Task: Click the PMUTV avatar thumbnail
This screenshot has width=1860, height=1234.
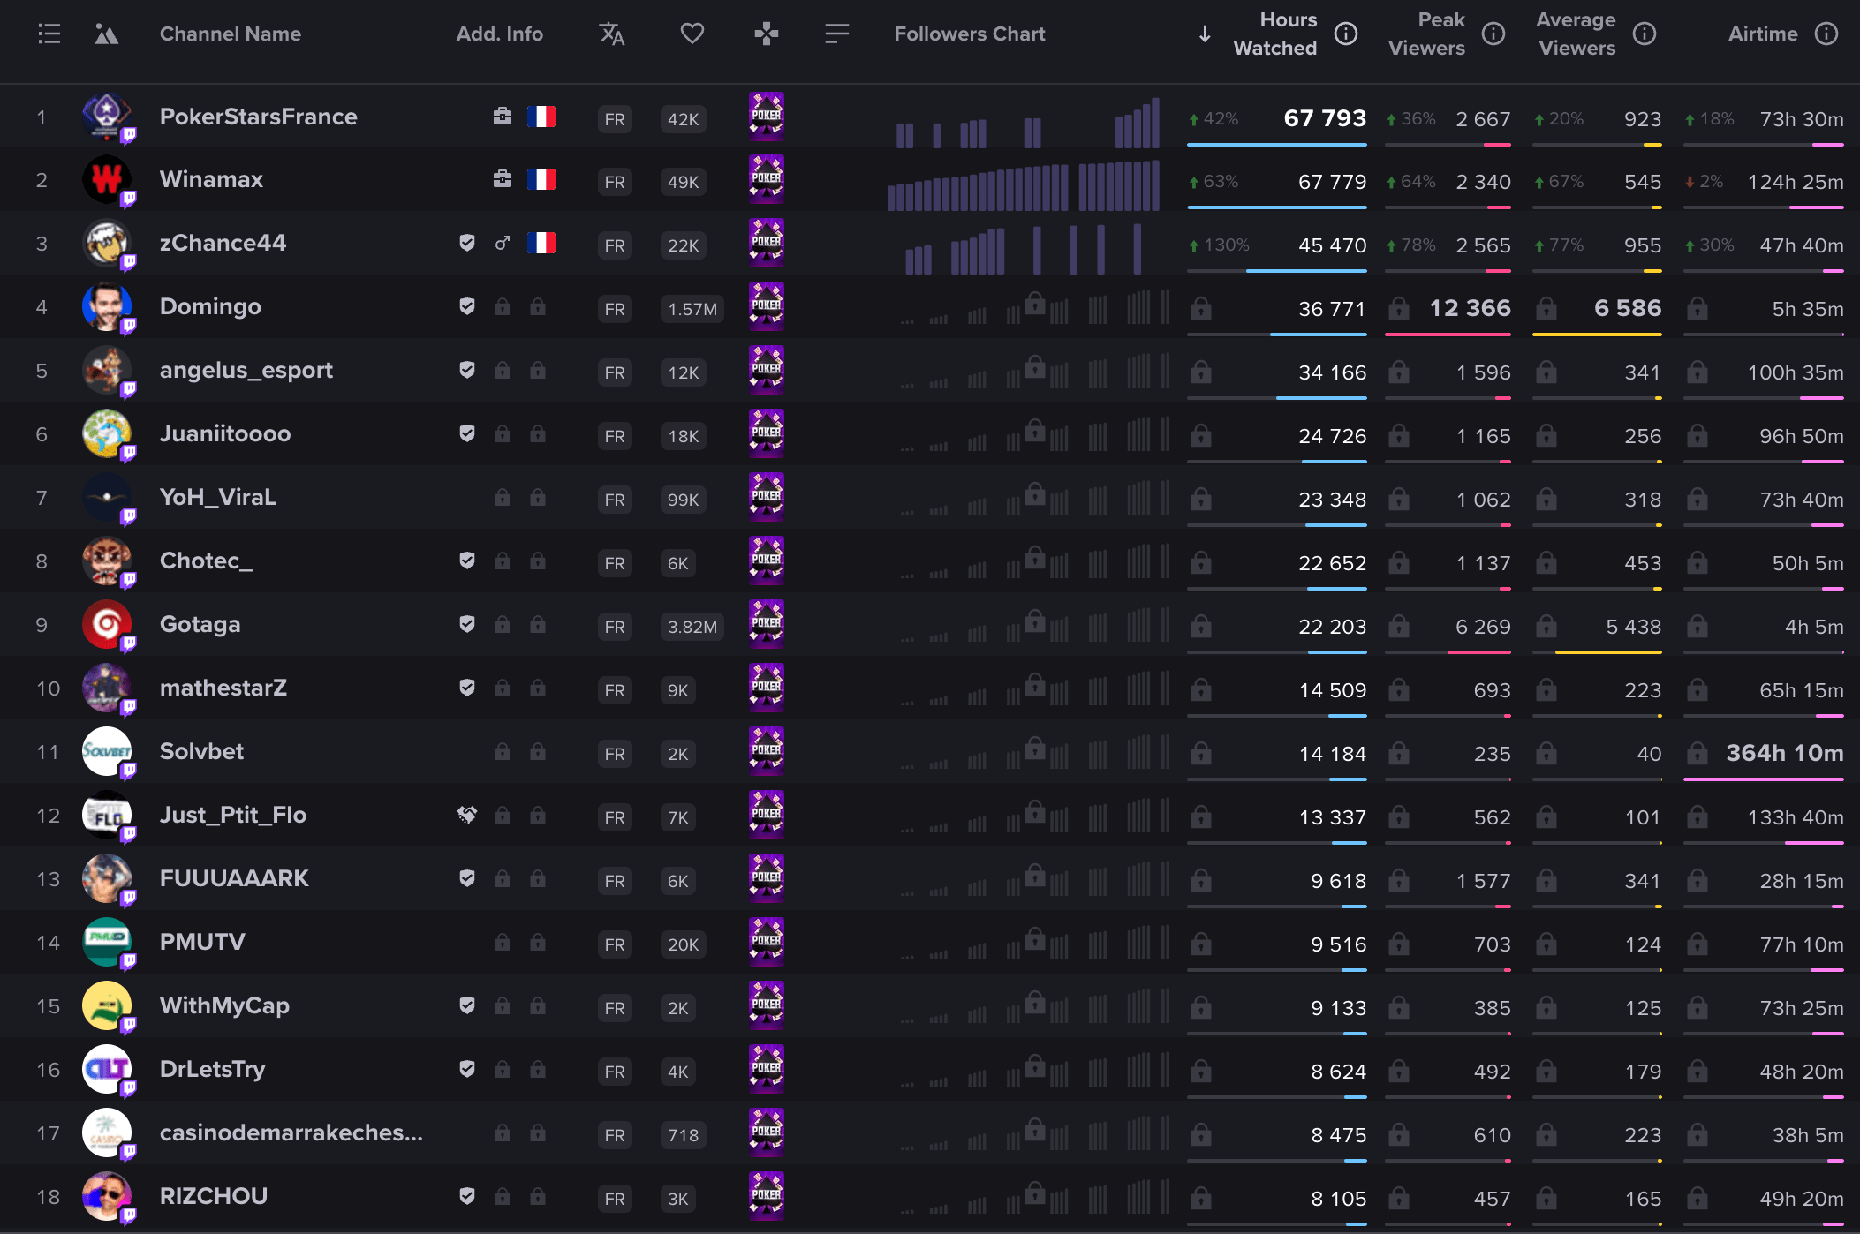Action: (107, 942)
